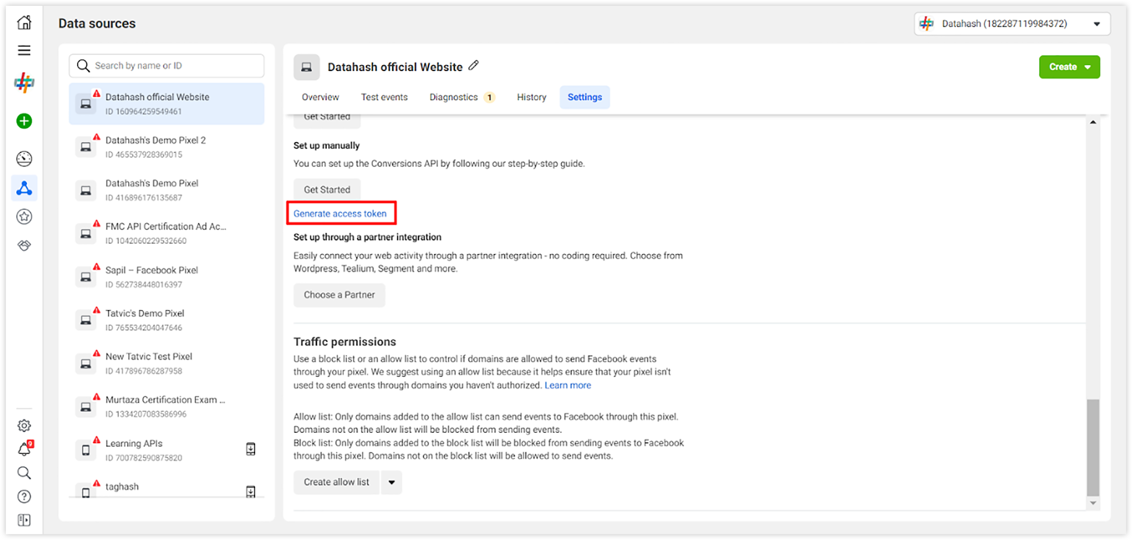
Task: Open the settings gear icon in sidebar
Action: click(24, 425)
